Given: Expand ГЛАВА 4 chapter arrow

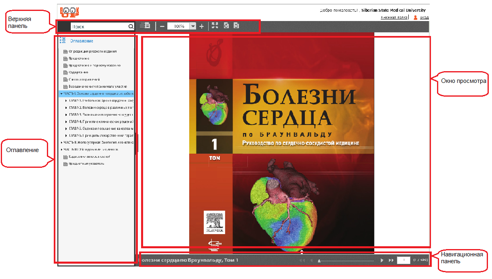Looking at the screenshot, I should coord(66,121).
